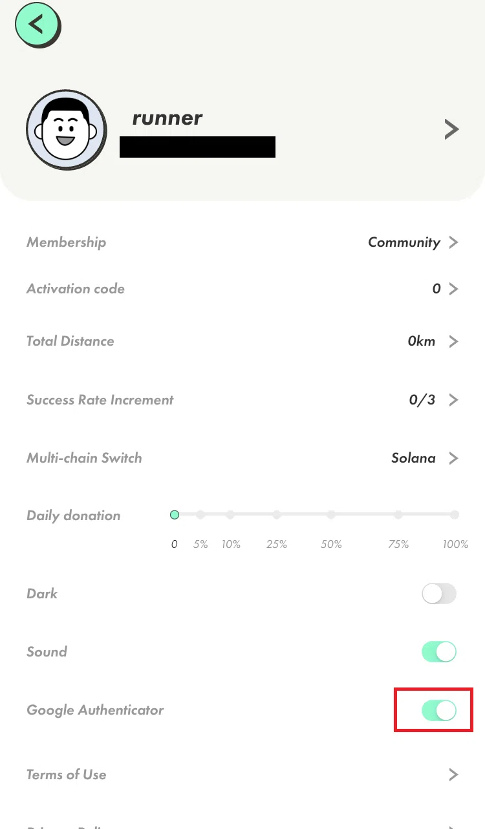The width and height of the screenshot is (485, 829).
Task: Turn off the Sound switch
Action: pos(439,652)
